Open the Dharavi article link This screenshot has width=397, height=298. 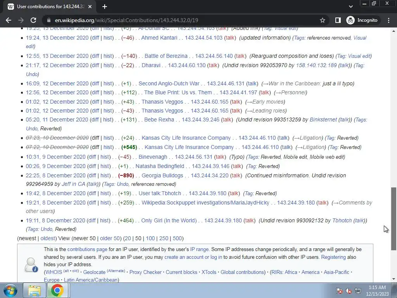click(151, 65)
